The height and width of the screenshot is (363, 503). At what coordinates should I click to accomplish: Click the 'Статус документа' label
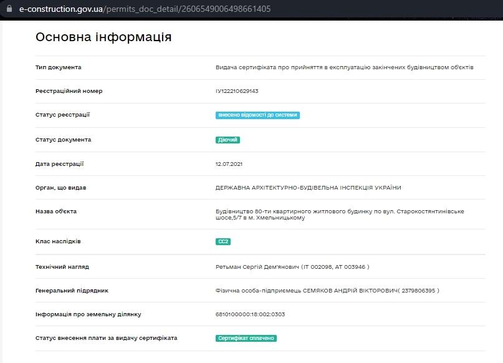[x=63, y=140]
